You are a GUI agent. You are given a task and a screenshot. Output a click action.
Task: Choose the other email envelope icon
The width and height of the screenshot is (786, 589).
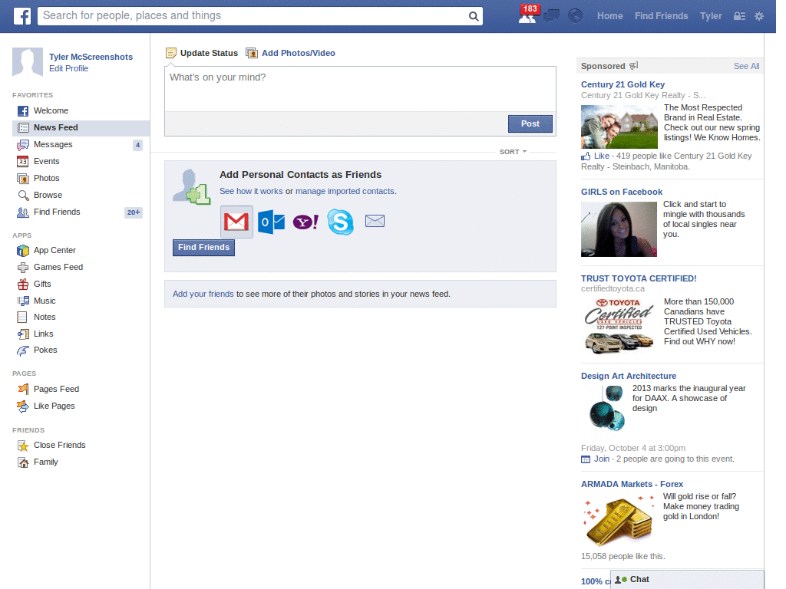[x=375, y=221]
